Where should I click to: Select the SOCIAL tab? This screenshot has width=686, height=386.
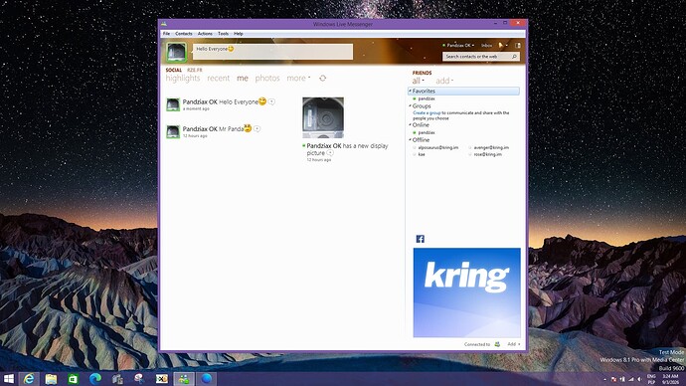click(174, 70)
